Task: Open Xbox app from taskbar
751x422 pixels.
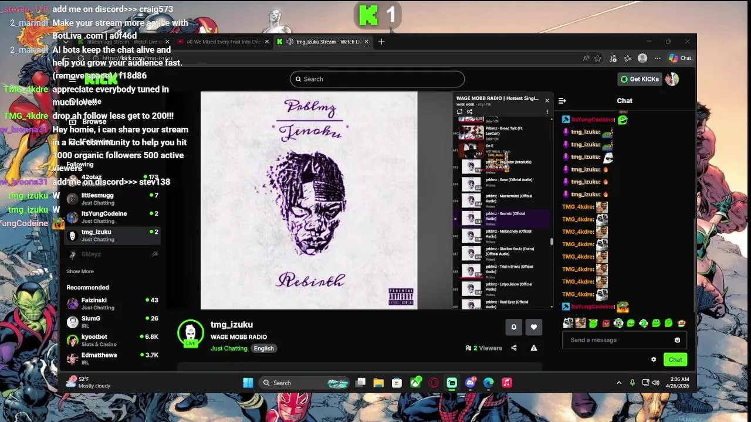Action: [x=415, y=383]
